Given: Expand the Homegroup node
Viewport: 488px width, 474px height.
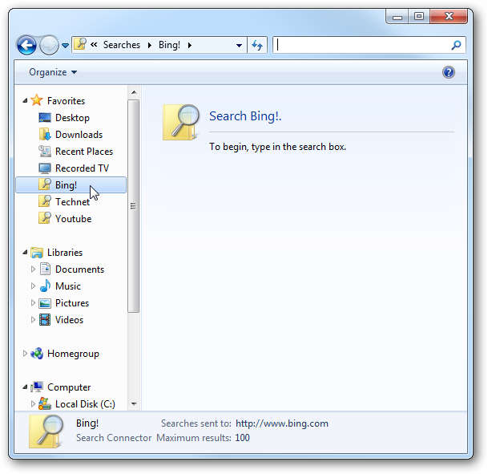Looking at the screenshot, I should click(25, 353).
